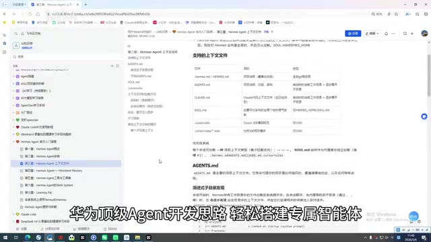Jump to SOUL.md in outline
The height and width of the screenshot is (242, 431).
point(133,82)
